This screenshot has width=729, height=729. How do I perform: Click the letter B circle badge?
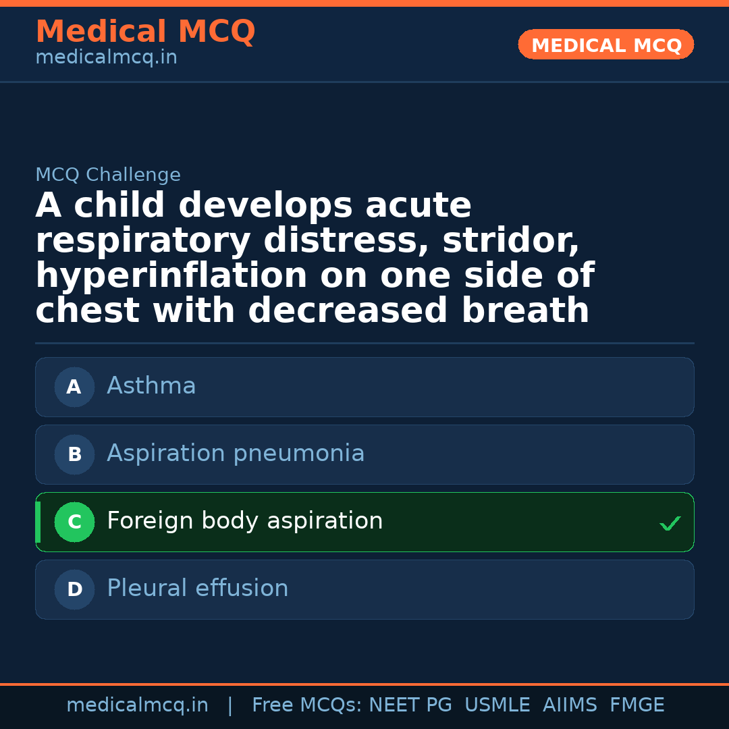coord(74,455)
